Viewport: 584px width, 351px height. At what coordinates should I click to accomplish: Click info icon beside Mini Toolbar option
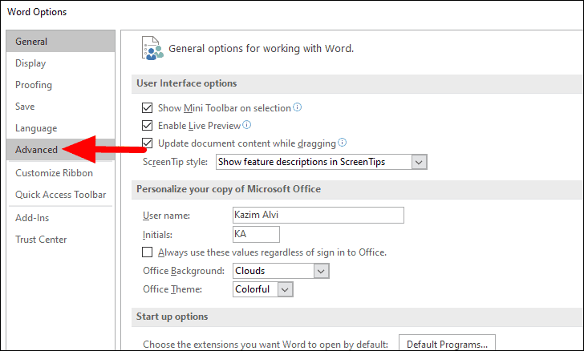click(297, 107)
